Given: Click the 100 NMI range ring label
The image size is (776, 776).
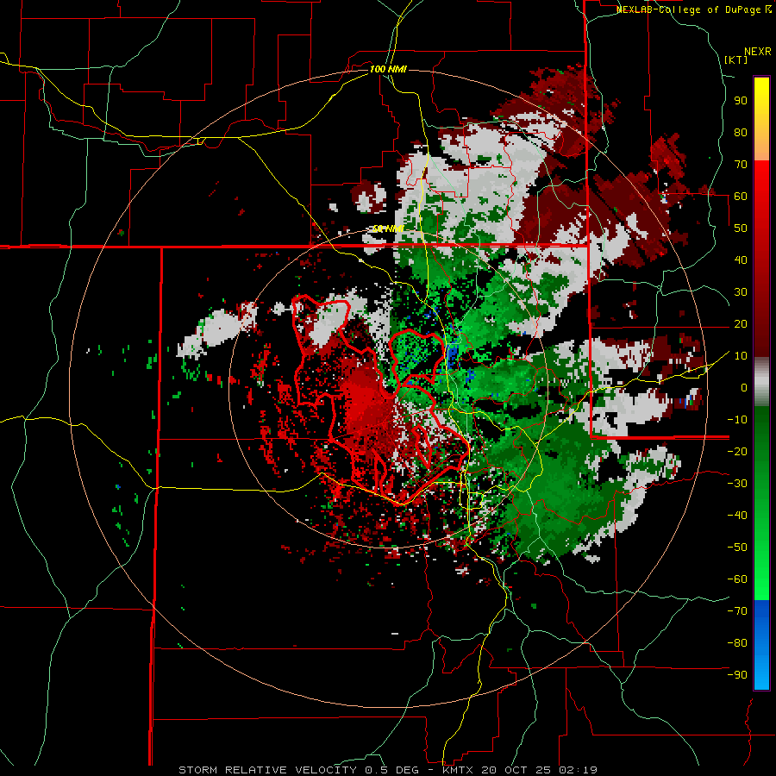Looking at the screenshot, I should point(388,69).
